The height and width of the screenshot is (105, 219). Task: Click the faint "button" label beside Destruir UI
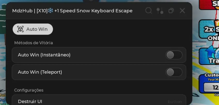175,102
